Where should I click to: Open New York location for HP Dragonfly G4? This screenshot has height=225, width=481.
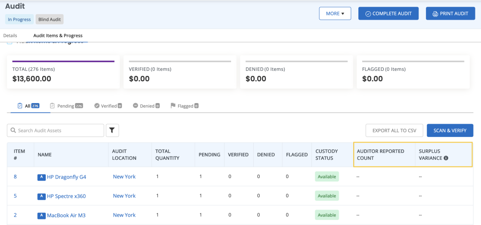[124, 177]
